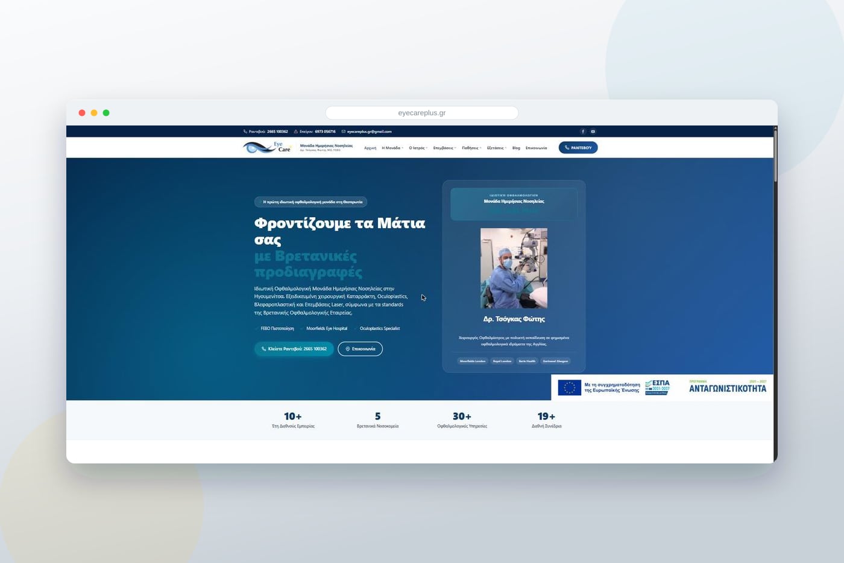Click the envelope icon beside the email address
This screenshot has width=844, height=563.
click(x=344, y=132)
